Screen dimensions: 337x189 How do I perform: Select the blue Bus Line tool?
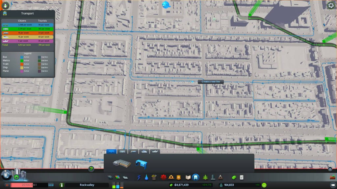141,164
